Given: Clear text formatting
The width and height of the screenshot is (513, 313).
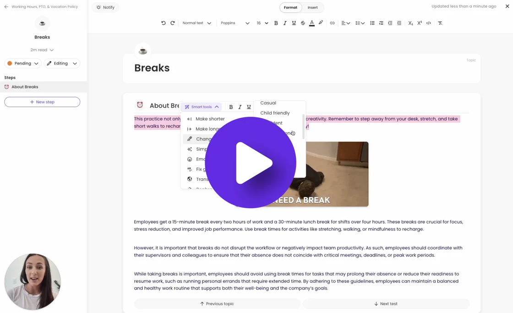Looking at the screenshot, I should (x=440, y=23).
